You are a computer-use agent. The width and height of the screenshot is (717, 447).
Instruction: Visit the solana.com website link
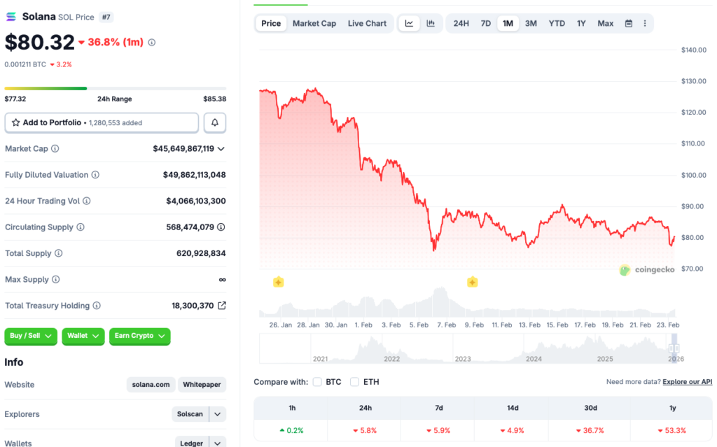pos(150,385)
